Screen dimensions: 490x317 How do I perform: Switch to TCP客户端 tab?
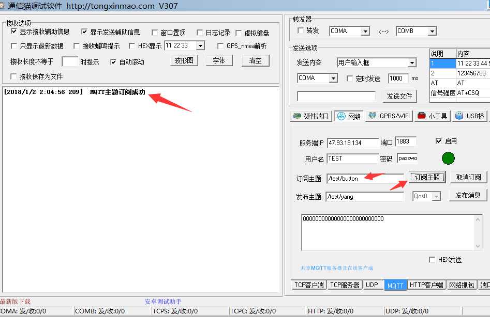tap(309, 284)
